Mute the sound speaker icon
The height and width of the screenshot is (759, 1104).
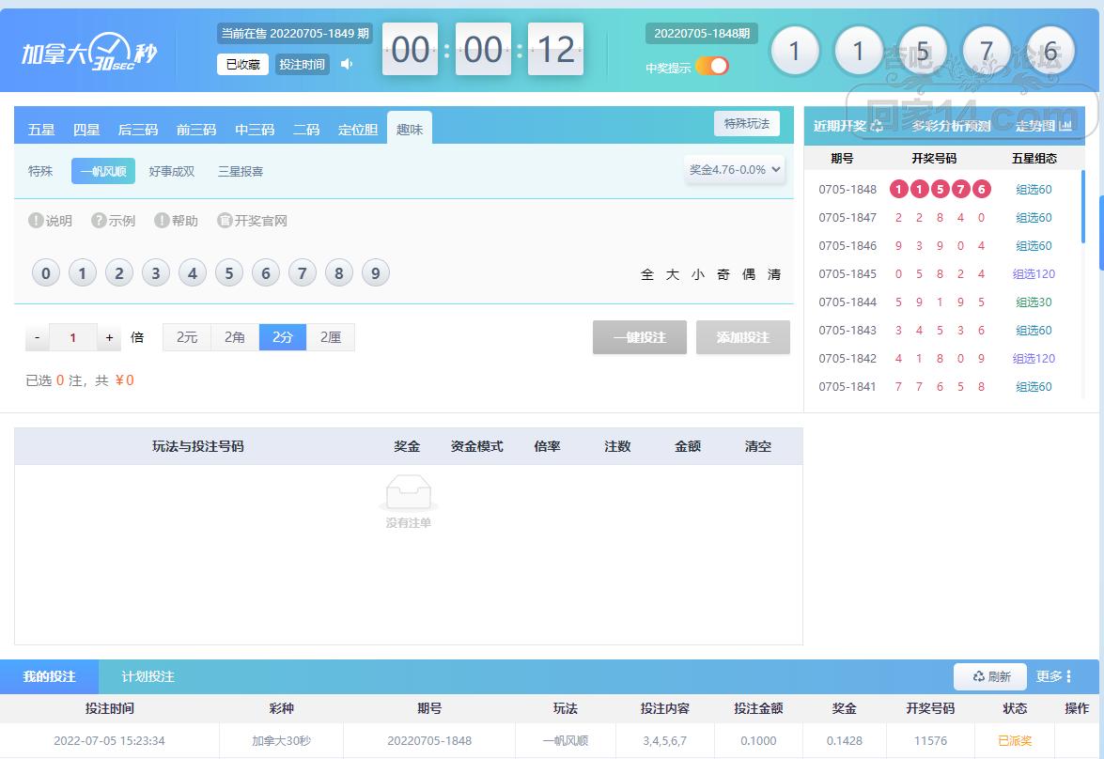(x=347, y=64)
